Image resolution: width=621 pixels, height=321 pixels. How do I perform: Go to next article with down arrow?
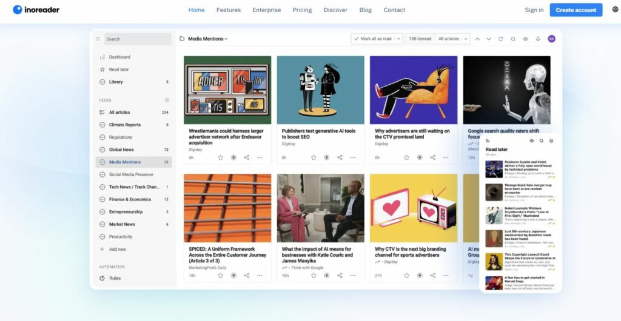pyautogui.click(x=489, y=39)
